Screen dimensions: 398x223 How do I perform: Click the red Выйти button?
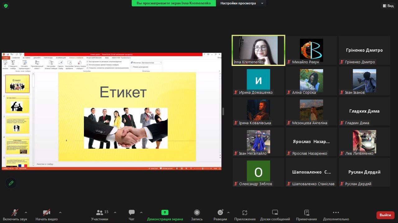click(x=385, y=215)
